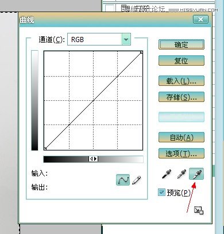Image resolution: width=224 pixels, height=234 pixels.
Task: Click the 曲线 dialog title text
Action: tap(27, 20)
